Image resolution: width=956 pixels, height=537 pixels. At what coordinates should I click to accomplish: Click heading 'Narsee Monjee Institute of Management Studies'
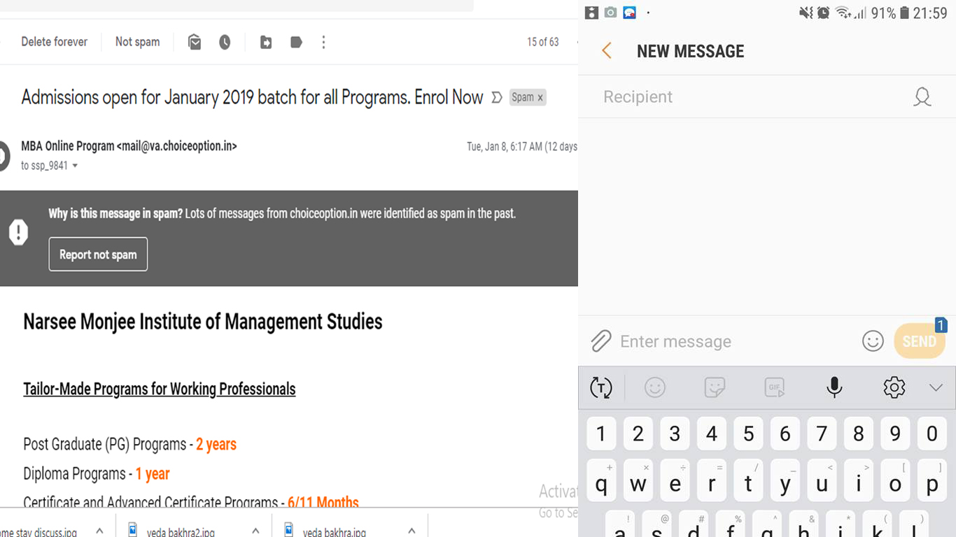(x=203, y=322)
